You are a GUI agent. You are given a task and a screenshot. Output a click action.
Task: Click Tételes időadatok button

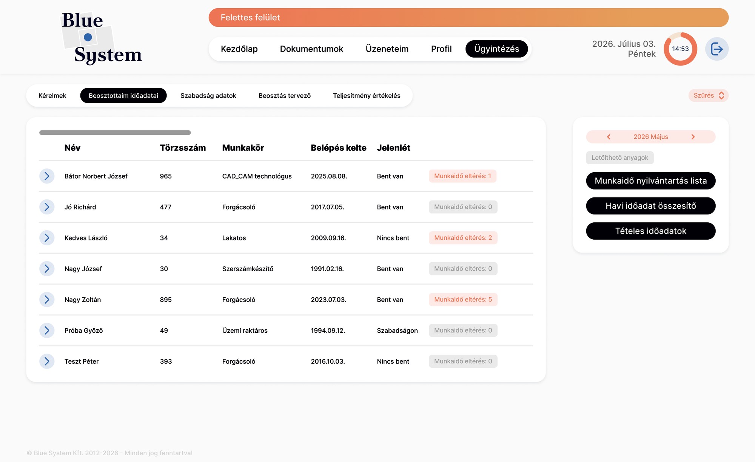(x=651, y=231)
